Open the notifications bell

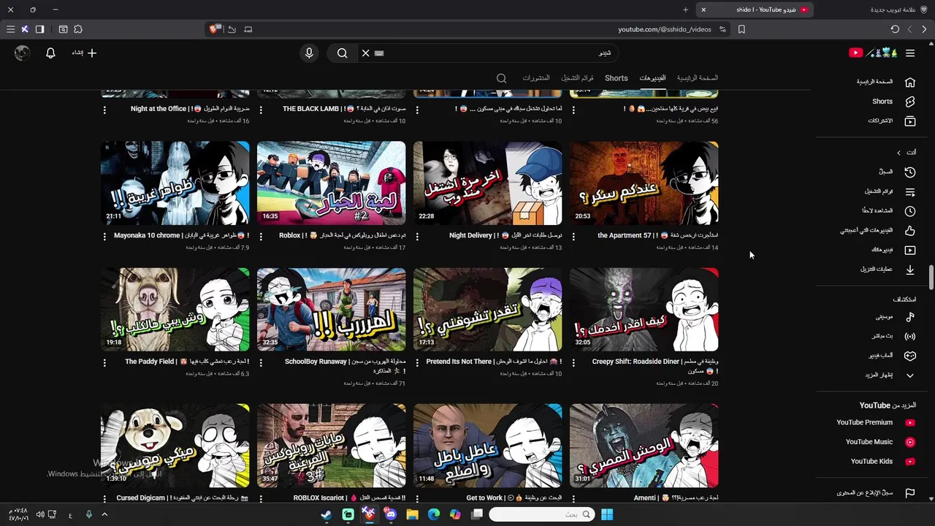coord(50,53)
